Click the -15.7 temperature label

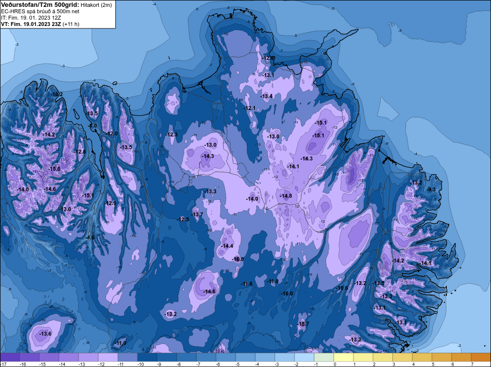(x=303, y=324)
